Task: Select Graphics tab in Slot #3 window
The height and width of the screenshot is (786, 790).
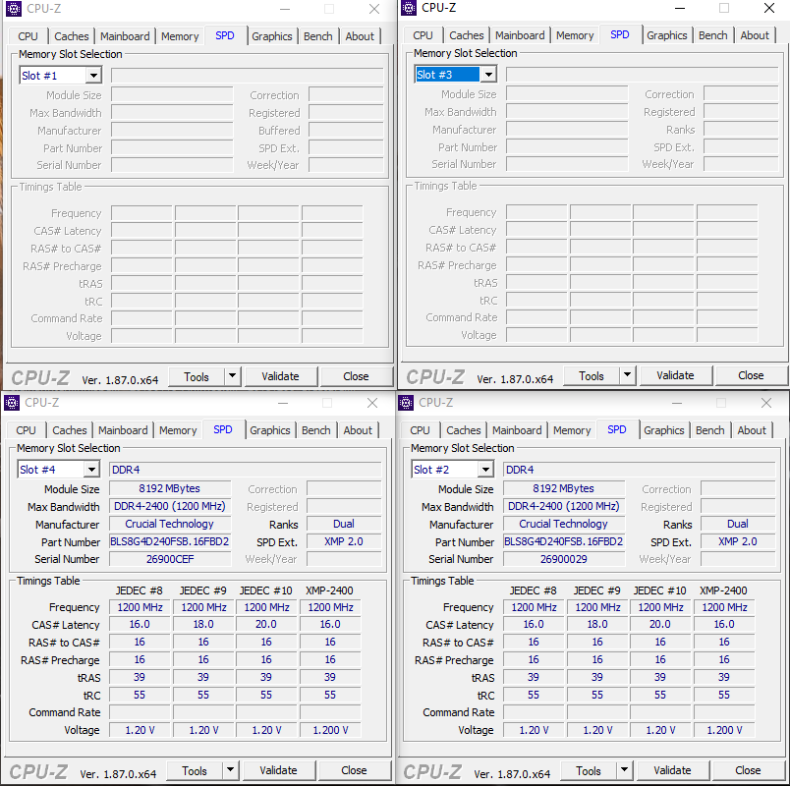Action: (x=667, y=35)
